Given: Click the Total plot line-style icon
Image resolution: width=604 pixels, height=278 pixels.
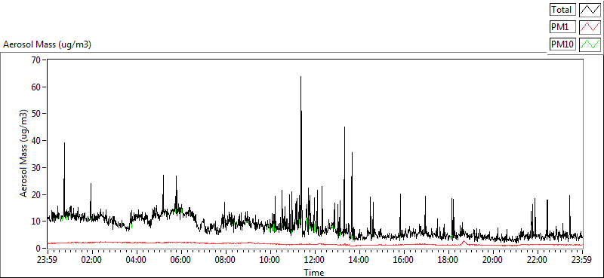Looking at the screenshot, I should pyautogui.click(x=590, y=10).
